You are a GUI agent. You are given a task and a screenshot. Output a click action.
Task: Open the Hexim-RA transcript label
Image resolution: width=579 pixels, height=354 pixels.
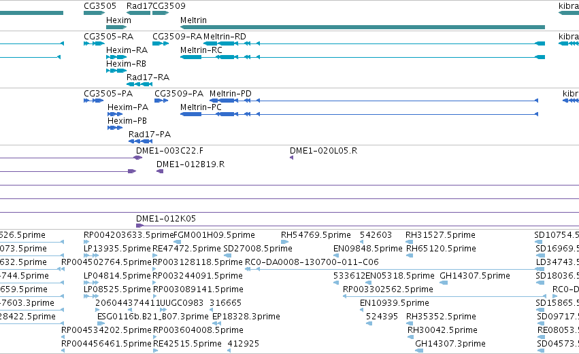(x=127, y=50)
